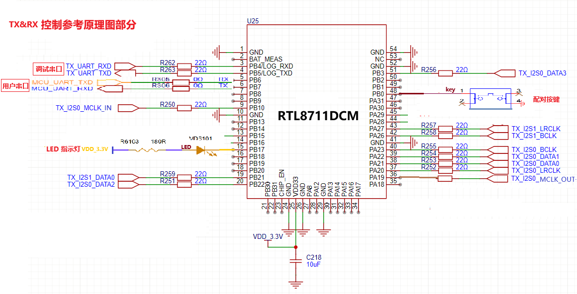Viewport: 577px width, 294px height.
Task: Select the resistor box on PA19 line
Action: 445,179
